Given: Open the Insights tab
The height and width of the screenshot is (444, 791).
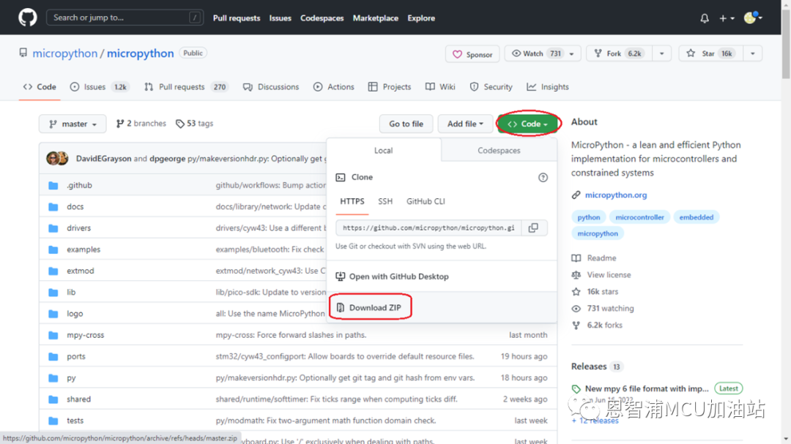Looking at the screenshot, I should (548, 87).
